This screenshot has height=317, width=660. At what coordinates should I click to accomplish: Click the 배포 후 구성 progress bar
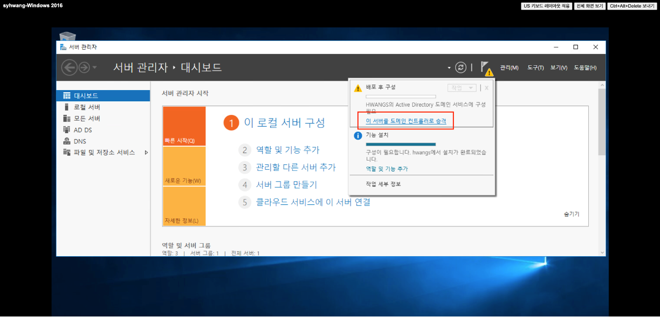[x=401, y=97]
